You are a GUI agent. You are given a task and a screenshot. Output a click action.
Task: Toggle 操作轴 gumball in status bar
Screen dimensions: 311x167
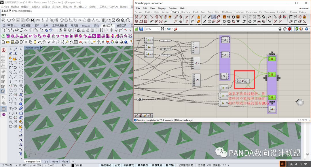pos(170,165)
